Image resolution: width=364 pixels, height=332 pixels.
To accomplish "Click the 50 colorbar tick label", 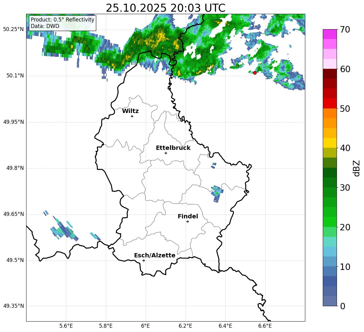I will pyautogui.click(x=345, y=108).
